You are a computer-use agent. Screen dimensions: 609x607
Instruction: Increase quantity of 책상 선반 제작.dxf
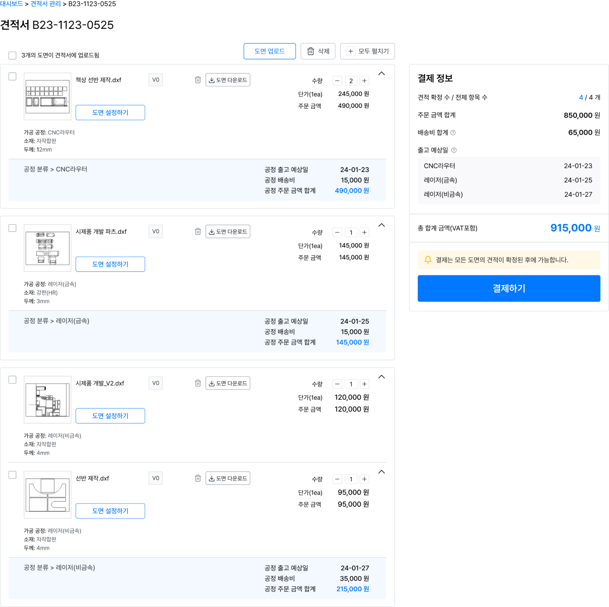coord(364,81)
